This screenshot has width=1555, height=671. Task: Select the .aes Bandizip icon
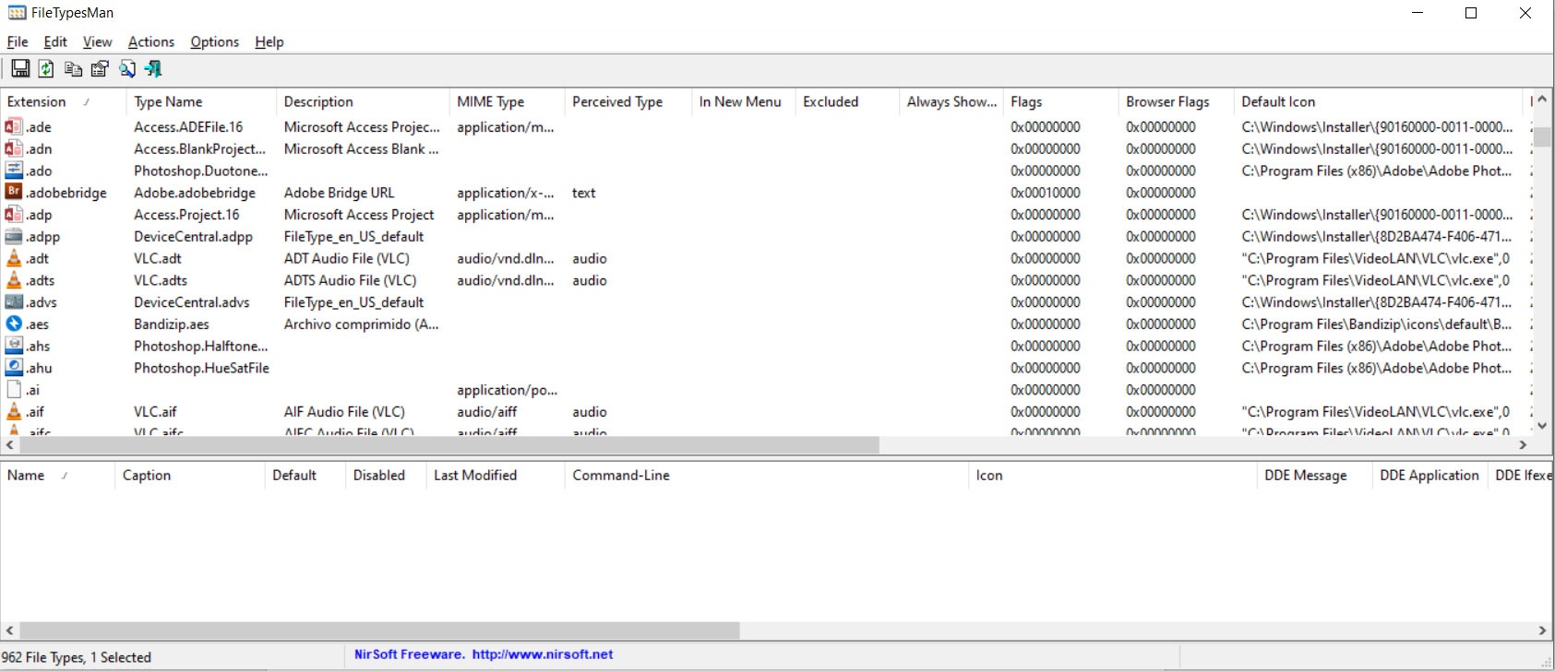tap(14, 324)
